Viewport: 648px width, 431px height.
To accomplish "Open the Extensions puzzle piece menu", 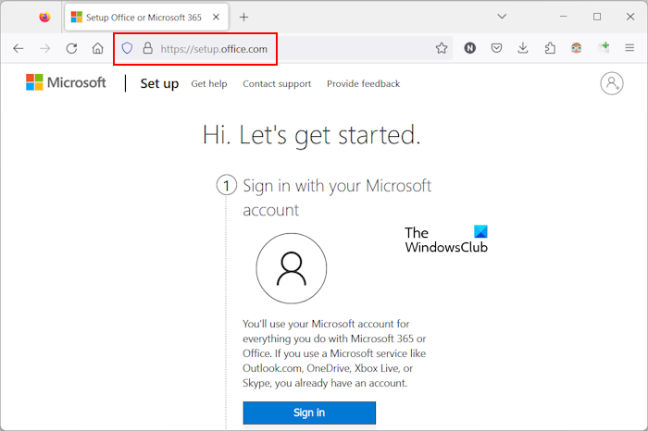I will [x=550, y=48].
